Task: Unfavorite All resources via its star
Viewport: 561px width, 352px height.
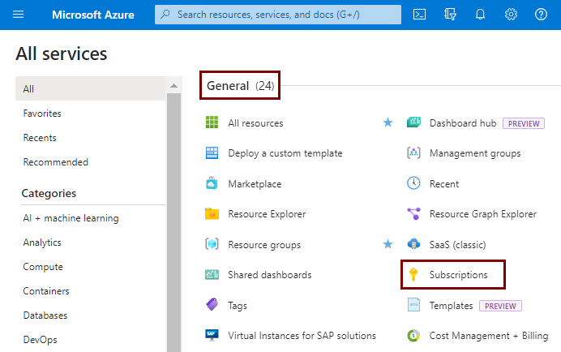Action: coord(388,122)
